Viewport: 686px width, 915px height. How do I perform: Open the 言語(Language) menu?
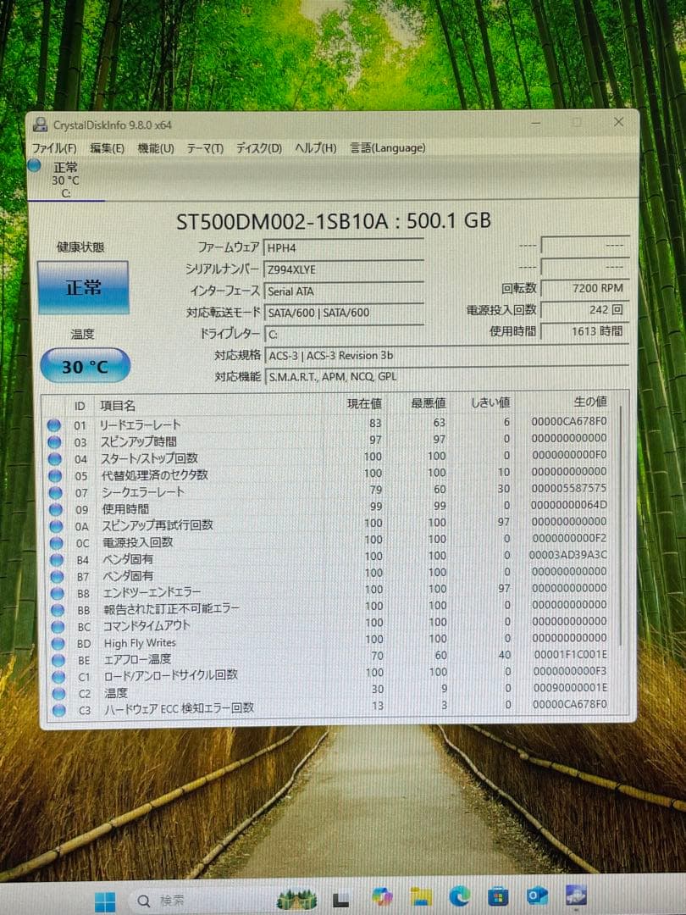click(x=387, y=148)
